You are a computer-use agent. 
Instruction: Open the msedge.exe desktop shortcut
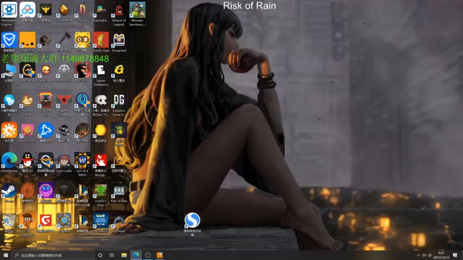pyautogui.click(x=9, y=163)
